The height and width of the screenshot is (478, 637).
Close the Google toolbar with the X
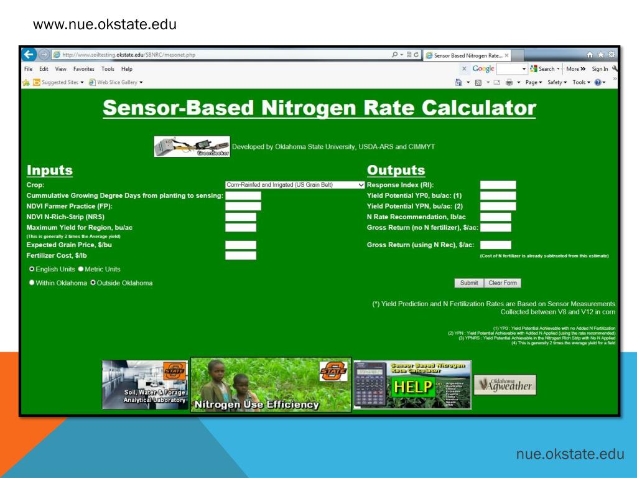point(464,68)
